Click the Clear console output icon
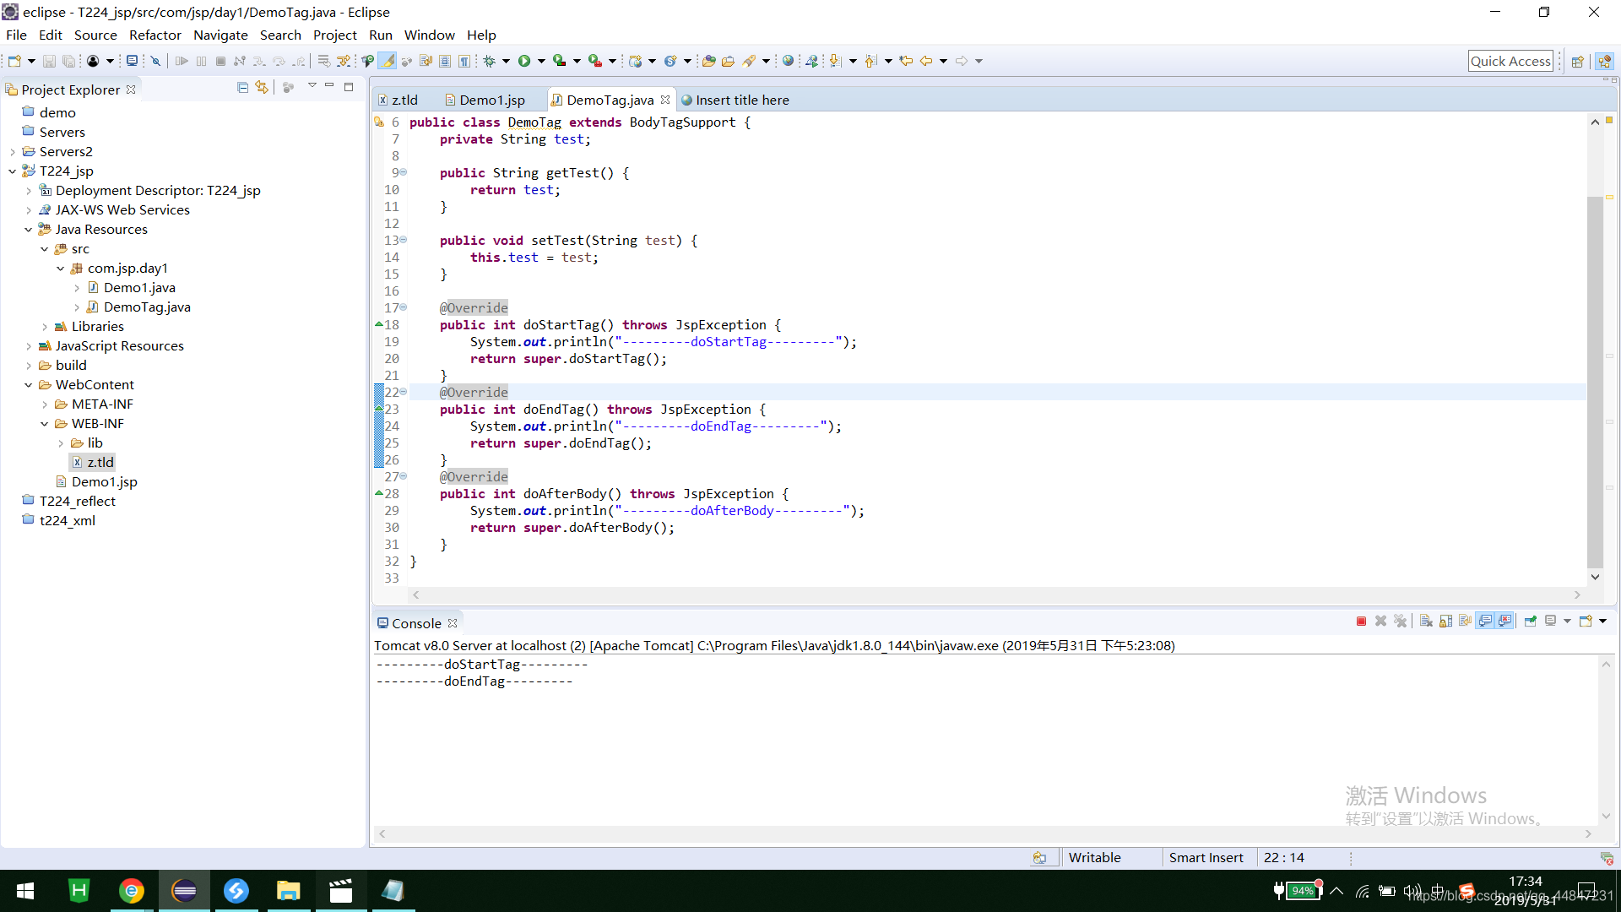The image size is (1621, 912). tap(1426, 621)
